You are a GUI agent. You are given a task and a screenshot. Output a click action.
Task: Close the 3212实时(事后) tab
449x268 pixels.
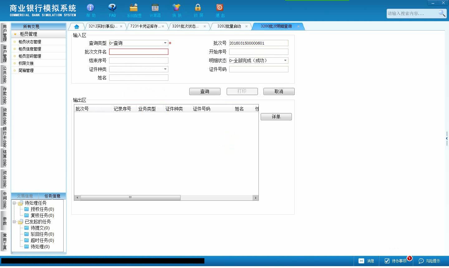(121, 26)
